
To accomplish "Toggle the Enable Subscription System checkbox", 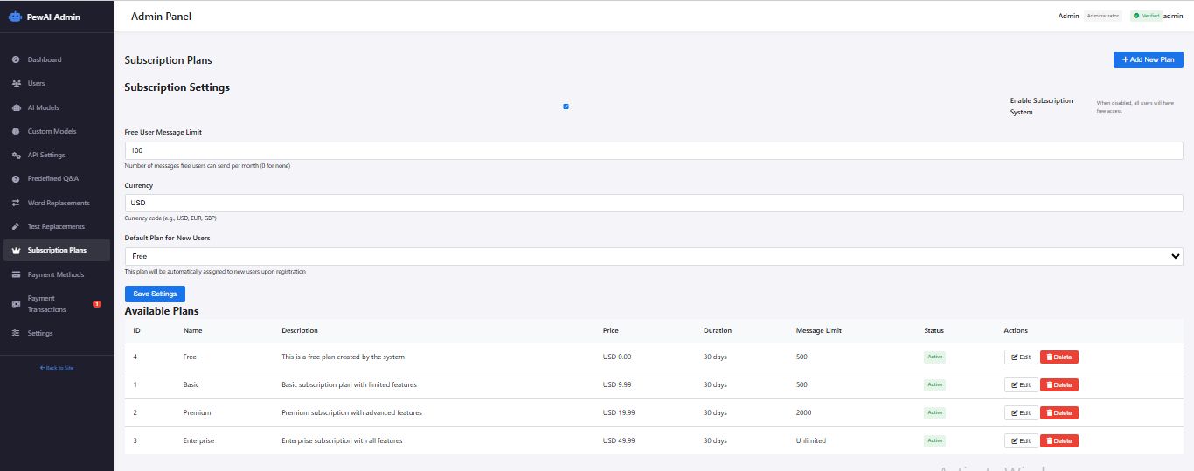I will click(x=566, y=107).
